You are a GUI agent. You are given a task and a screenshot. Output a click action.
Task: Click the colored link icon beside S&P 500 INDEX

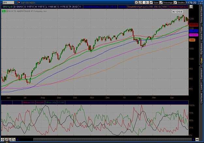[x=19, y=2]
